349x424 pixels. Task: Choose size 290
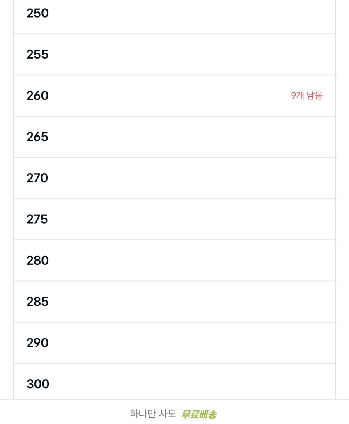[x=37, y=343]
